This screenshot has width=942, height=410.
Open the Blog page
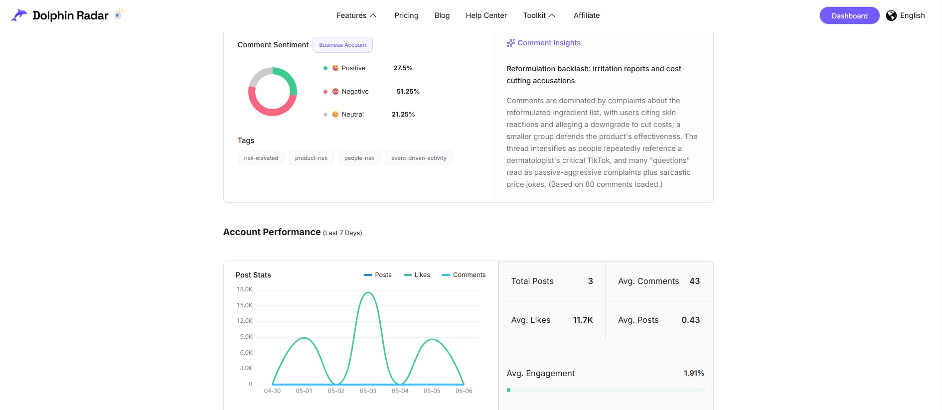click(442, 15)
